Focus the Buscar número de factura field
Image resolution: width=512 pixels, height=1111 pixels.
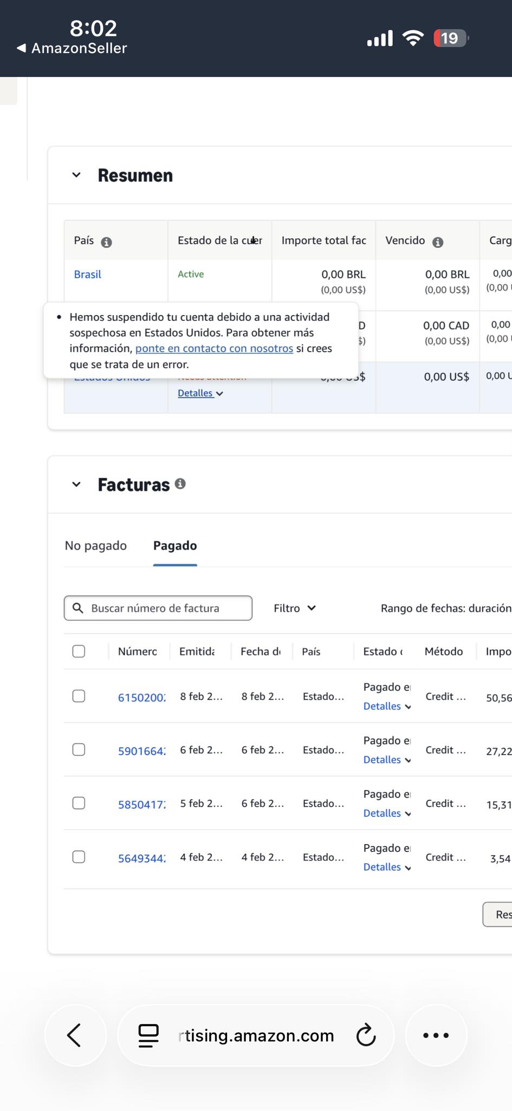pos(158,608)
